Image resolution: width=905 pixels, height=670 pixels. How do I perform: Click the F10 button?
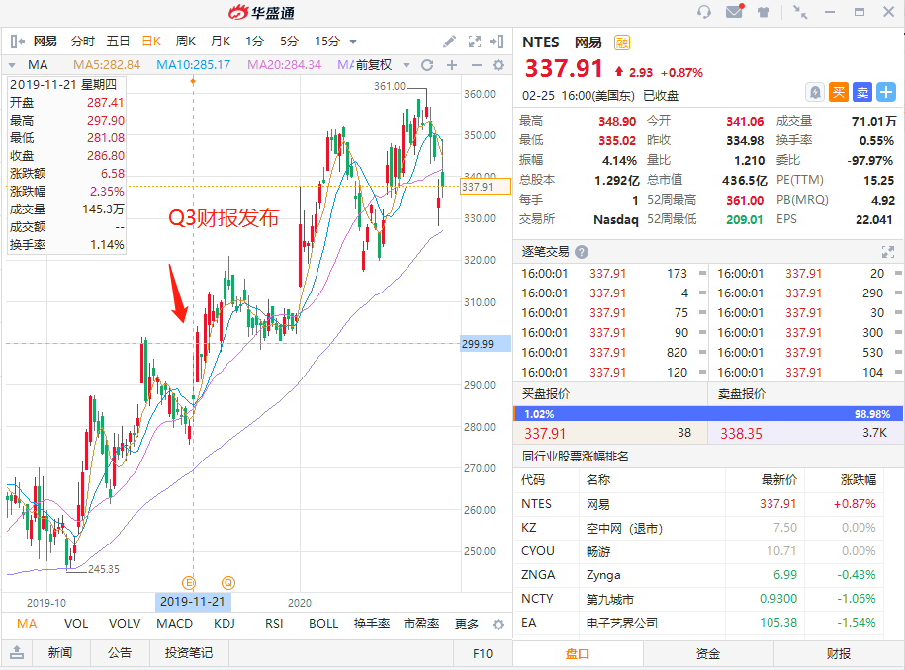click(x=483, y=654)
